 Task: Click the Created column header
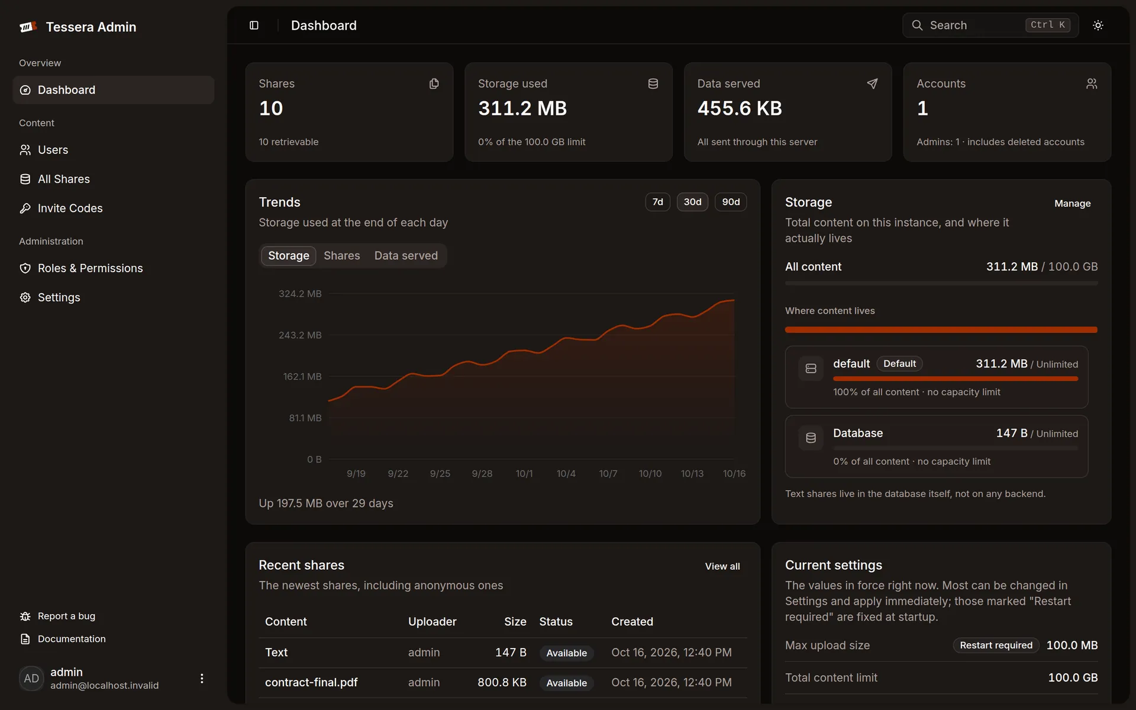pyautogui.click(x=632, y=622)
